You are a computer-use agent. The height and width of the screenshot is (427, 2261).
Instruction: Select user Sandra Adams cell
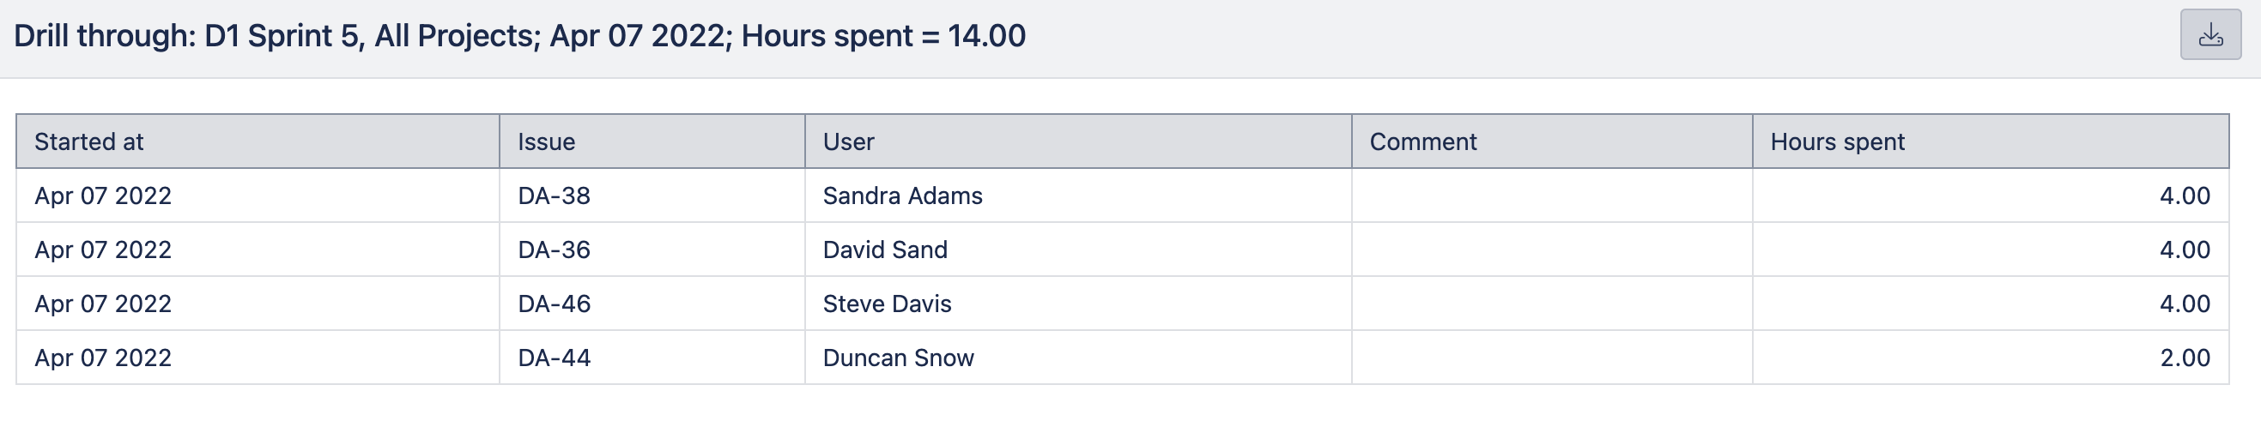click(x=1078, y=195)
